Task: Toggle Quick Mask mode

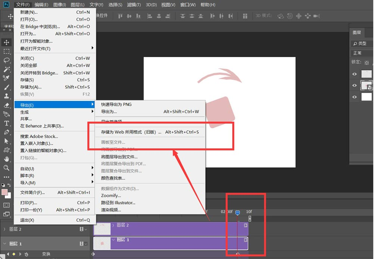Action: pos(6,205)
